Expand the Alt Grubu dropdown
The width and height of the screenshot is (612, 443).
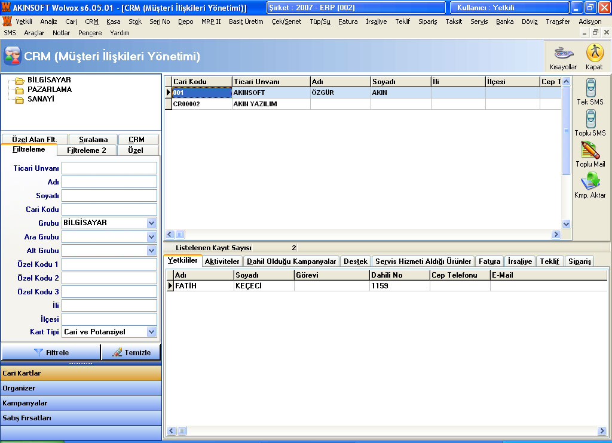tap(151, 250)
